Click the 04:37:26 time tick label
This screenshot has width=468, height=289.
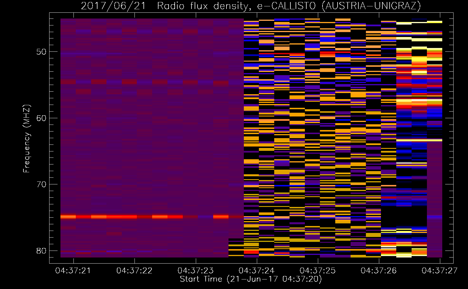[379, 271]
